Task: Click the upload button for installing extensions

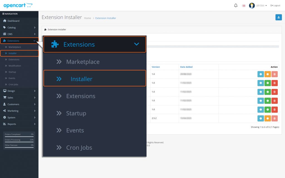Action: coord(279,17)
